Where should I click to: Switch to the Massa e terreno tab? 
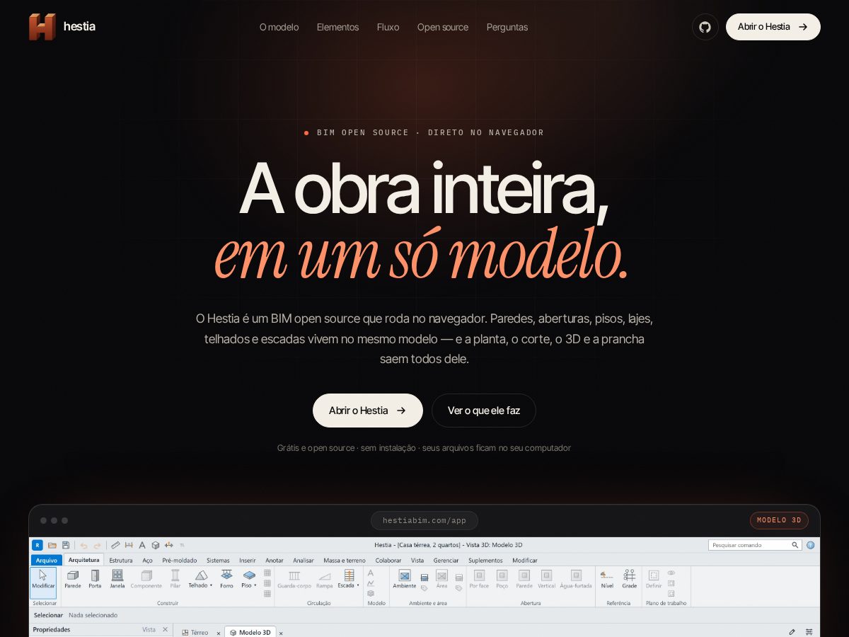click(345, 560)
